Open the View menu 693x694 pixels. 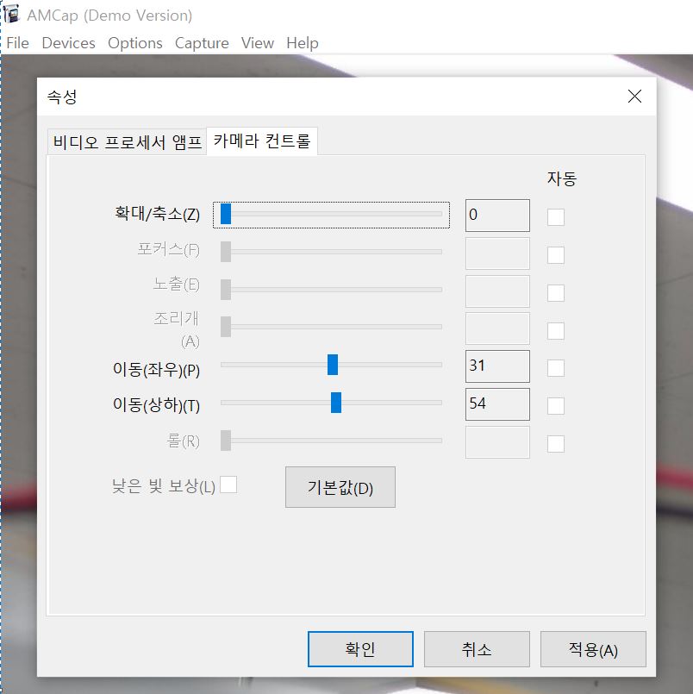coord(258,43)
